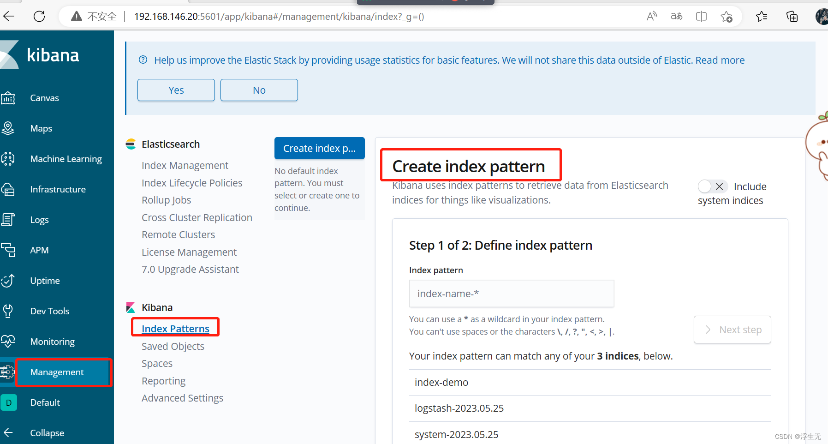Open Reporting link

164,381
